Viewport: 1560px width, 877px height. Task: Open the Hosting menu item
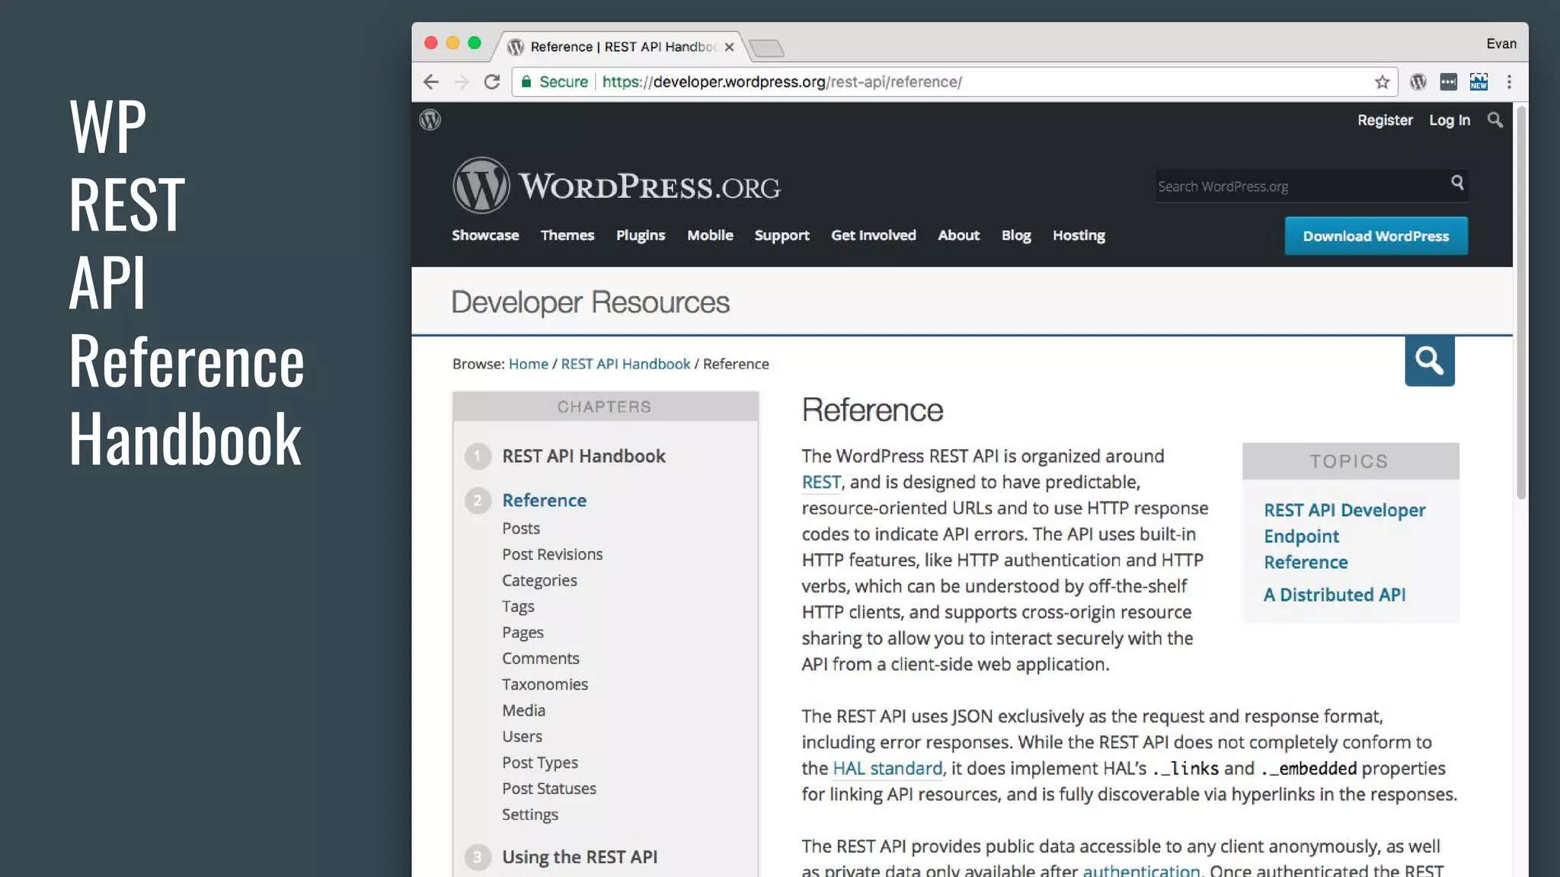(1079, 235)
